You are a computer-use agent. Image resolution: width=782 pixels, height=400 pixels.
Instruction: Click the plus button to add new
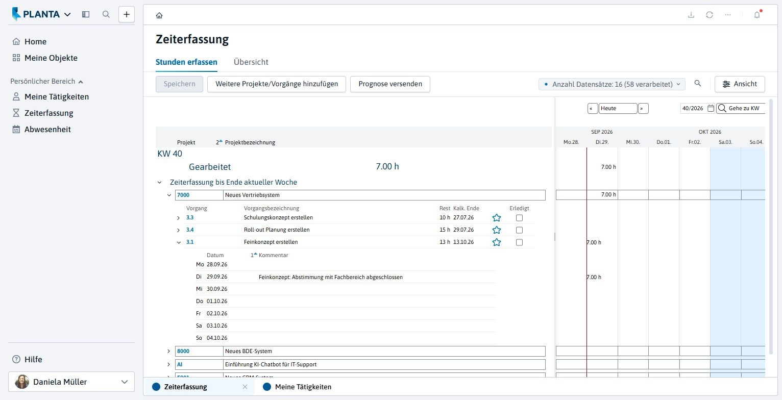pyautogui.click(x=127, y=14)
